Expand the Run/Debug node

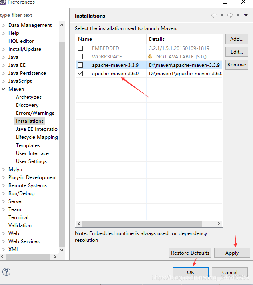[4, 193]
